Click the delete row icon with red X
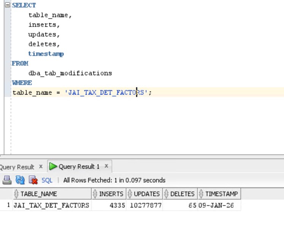This screenshot has height=226, width=284. pyautogui.click(x=33, y=180)
